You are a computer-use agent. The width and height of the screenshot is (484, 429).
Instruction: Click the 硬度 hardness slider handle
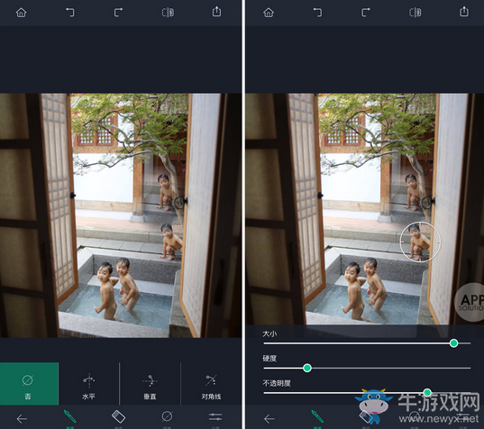[307, 368]
